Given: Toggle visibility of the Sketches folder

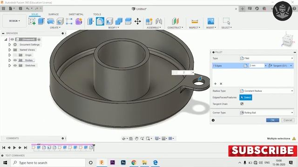Looking at the screenshot, I should 15,65.
